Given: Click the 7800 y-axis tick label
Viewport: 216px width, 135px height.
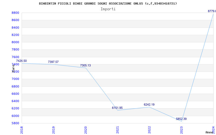Looking at the screenshot, I should [15, 50].
